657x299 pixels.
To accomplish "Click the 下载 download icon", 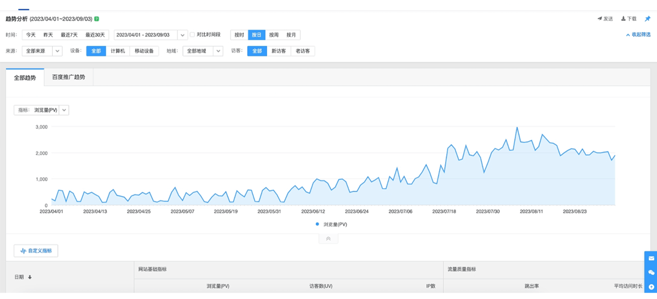I will pos(623,19).
